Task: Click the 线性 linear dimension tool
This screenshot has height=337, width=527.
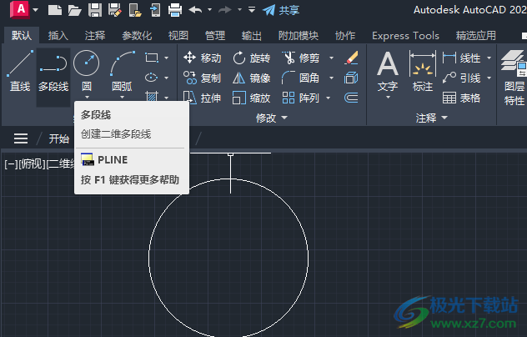Action: coord(462,58)
